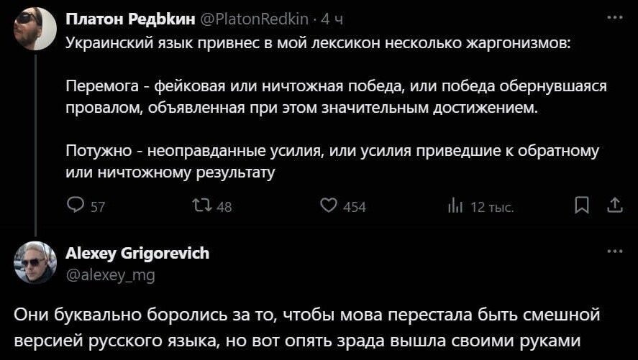The width and height of the screenshot is (638, 360).
Task: Click the @alexey_mg handle
Action: (110, 275)
